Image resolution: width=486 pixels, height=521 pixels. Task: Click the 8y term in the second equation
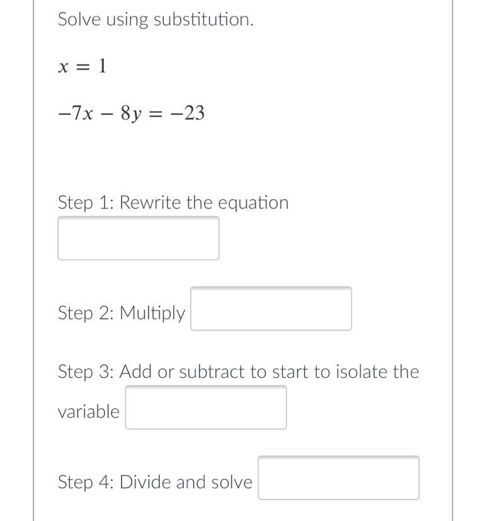pos(131,114)
